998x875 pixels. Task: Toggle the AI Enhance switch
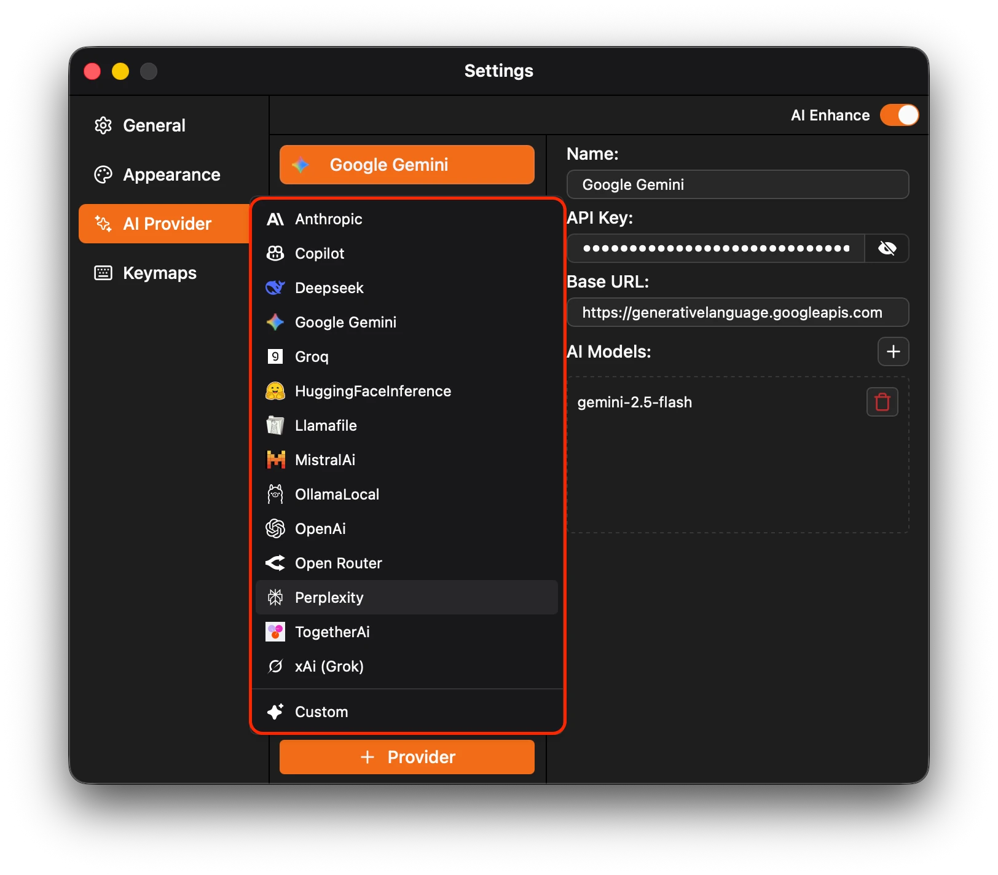click(899, 115)
